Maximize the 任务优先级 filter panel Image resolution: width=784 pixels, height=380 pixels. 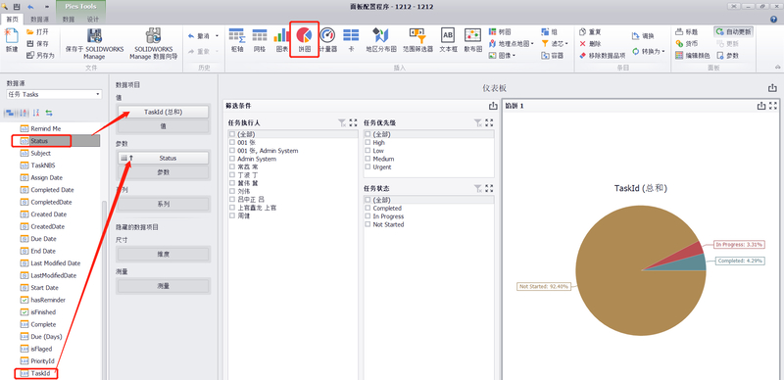point(489,122)
